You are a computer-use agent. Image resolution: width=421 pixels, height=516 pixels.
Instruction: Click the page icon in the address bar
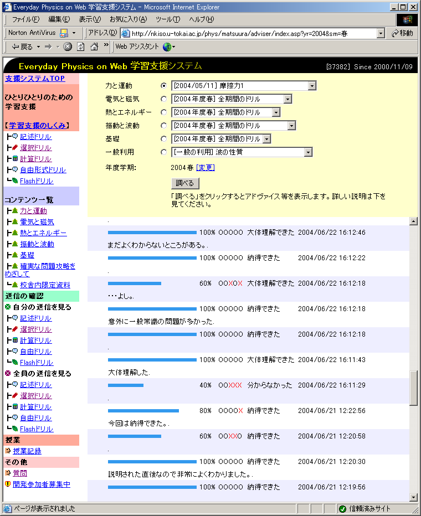click(125, 33)
